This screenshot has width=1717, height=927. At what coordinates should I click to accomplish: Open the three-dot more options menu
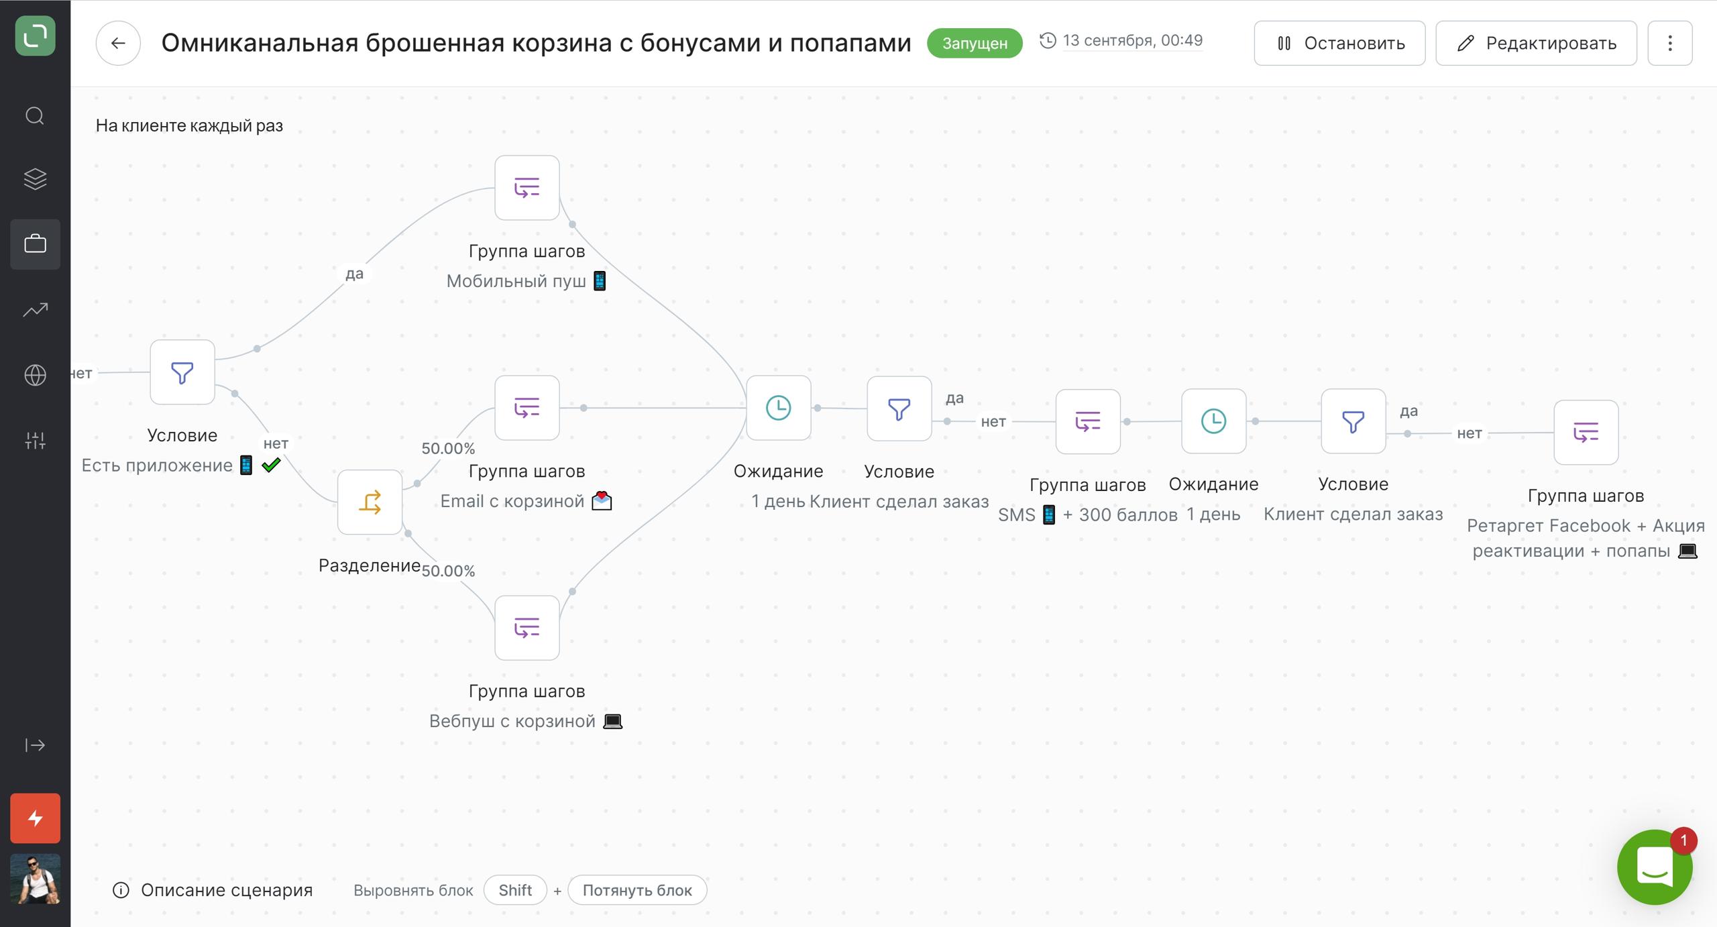[x=1669, y=44]
